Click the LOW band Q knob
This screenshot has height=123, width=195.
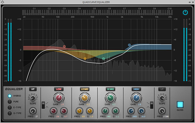click(x=64, y=111)
